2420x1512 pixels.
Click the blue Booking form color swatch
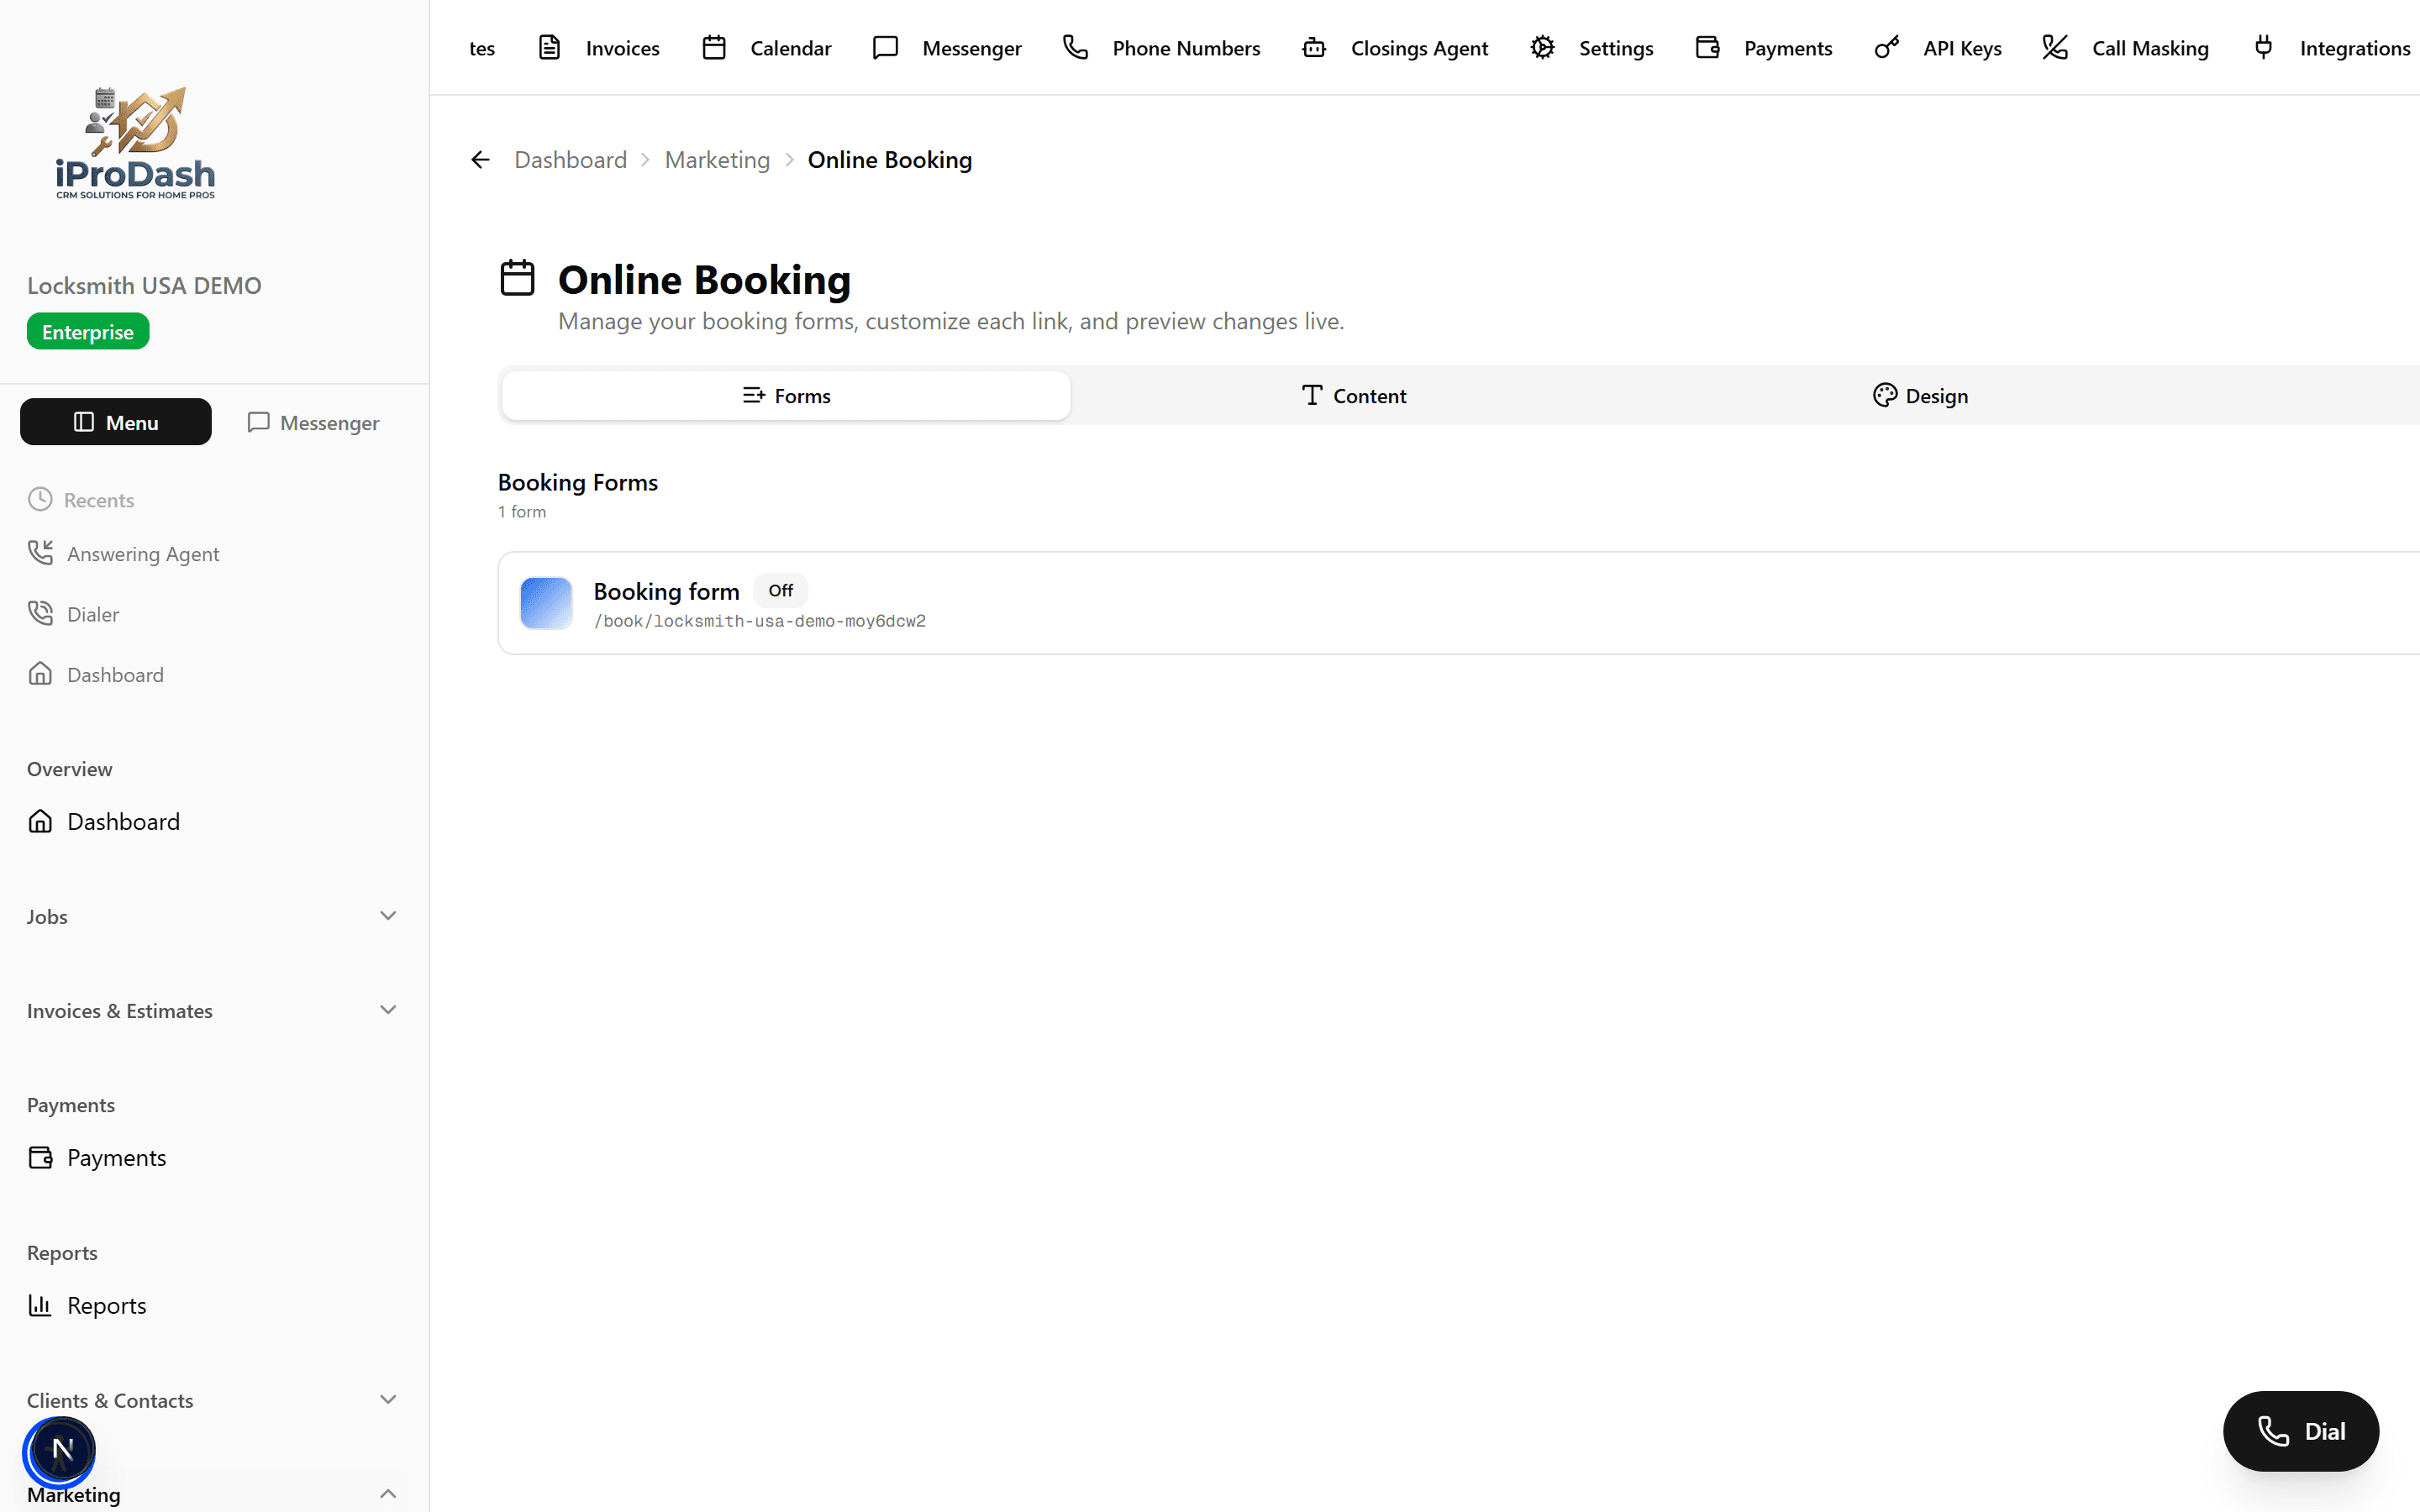coord(546,603)
